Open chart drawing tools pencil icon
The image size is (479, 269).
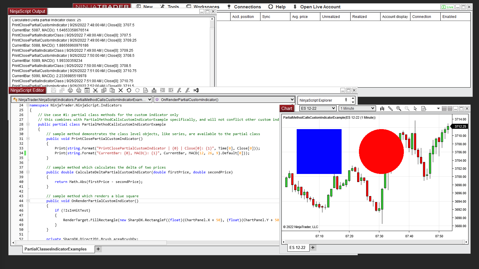tap(390, 108)
